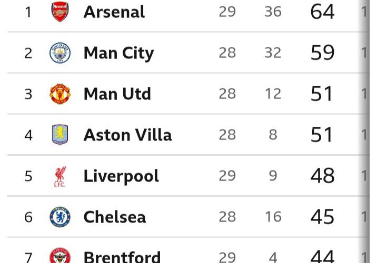Tap the Liverpool LFC crest
Image resolution: width=377 pixels, height=263 pixels.
tap(59, 176)
